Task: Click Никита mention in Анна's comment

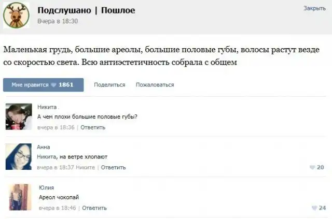Action: click(x=47, y=156)
